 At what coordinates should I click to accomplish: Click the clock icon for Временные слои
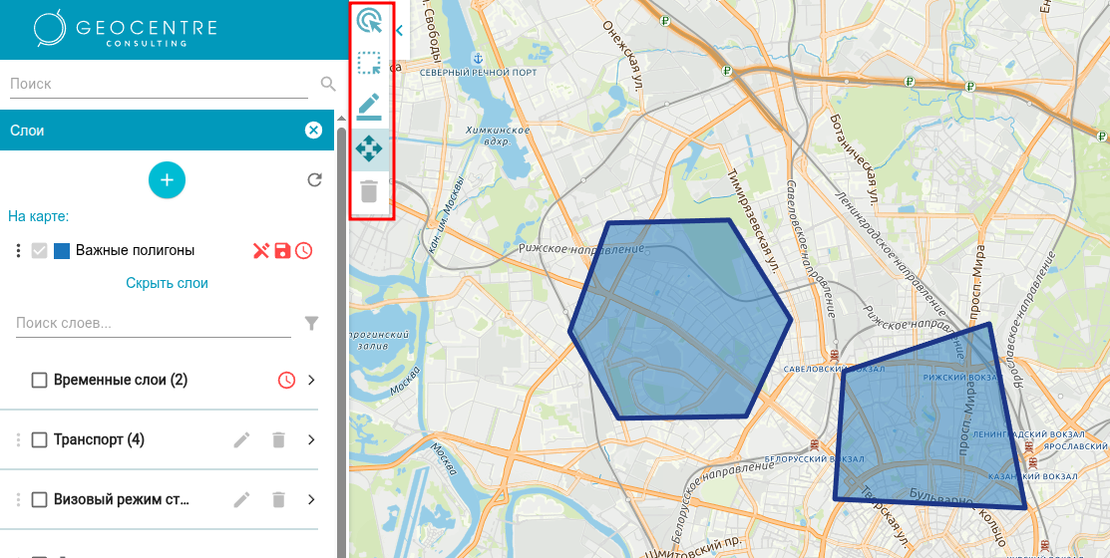pyautogui.click(x=286, y=381)
